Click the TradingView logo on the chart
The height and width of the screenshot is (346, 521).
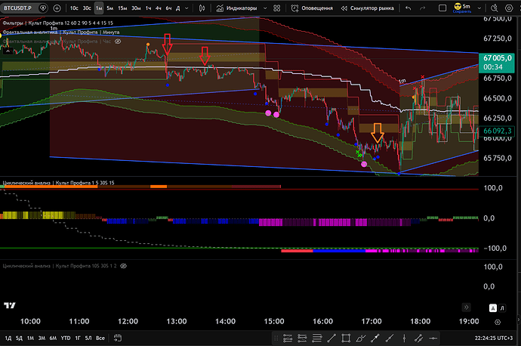pyautogui.click(x=11, y=305)
